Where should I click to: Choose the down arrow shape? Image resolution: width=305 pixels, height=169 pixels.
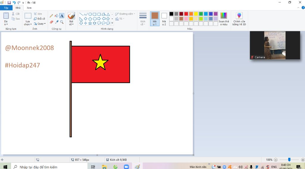[x=81, y=23]
